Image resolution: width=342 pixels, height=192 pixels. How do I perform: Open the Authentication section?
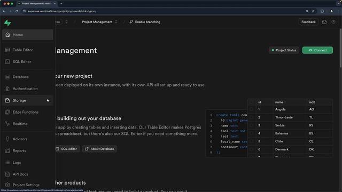point(27,89)
